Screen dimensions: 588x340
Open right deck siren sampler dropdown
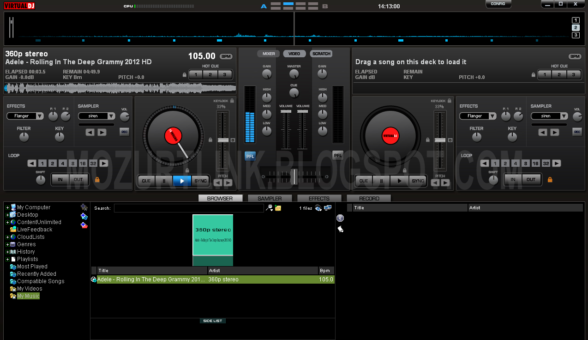[x=550, y=116]
